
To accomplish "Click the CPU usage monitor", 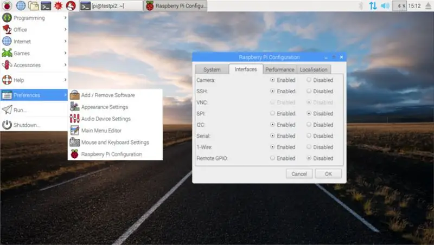I will [399, 5].
